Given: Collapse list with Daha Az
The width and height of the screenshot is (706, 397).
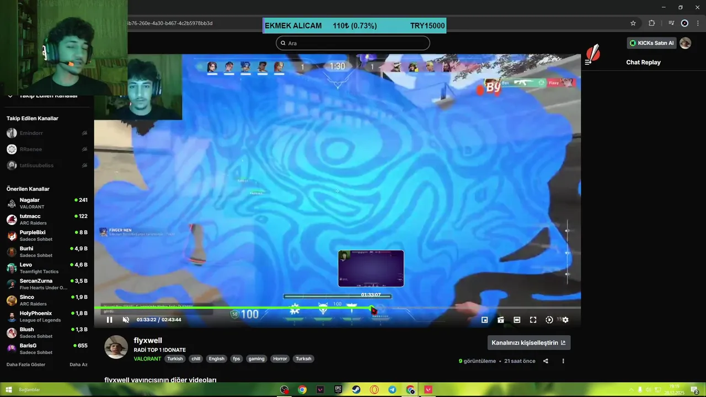Looking at the screenshot, I should (x=78, y=364).
